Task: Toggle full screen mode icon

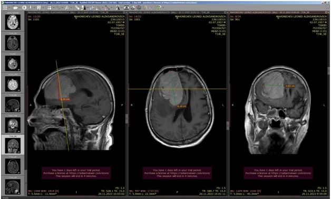Action: (126, 7)
